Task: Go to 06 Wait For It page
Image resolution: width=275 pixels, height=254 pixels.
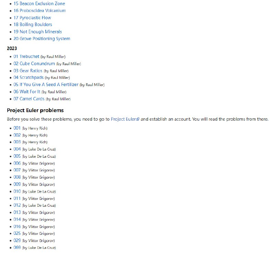Action: point(27,92)
